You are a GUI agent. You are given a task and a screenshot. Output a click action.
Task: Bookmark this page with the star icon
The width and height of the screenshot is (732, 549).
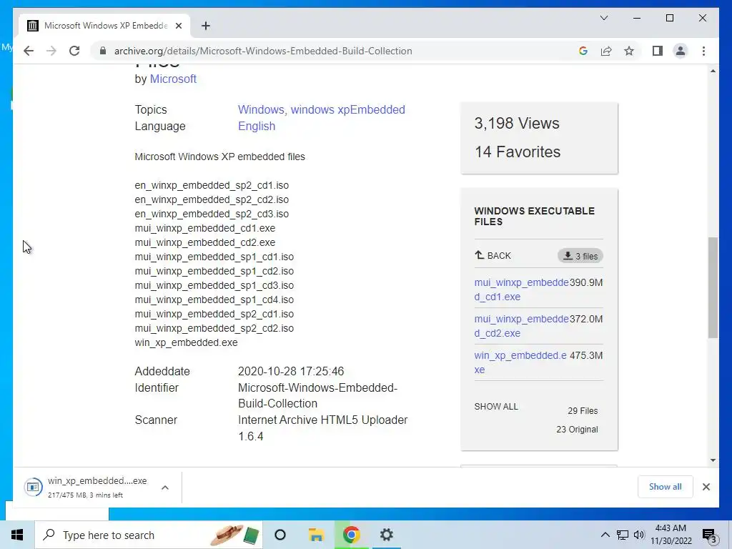(629, 51)
